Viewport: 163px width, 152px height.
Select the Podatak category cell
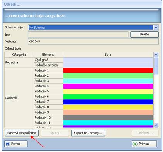point(19,98)
